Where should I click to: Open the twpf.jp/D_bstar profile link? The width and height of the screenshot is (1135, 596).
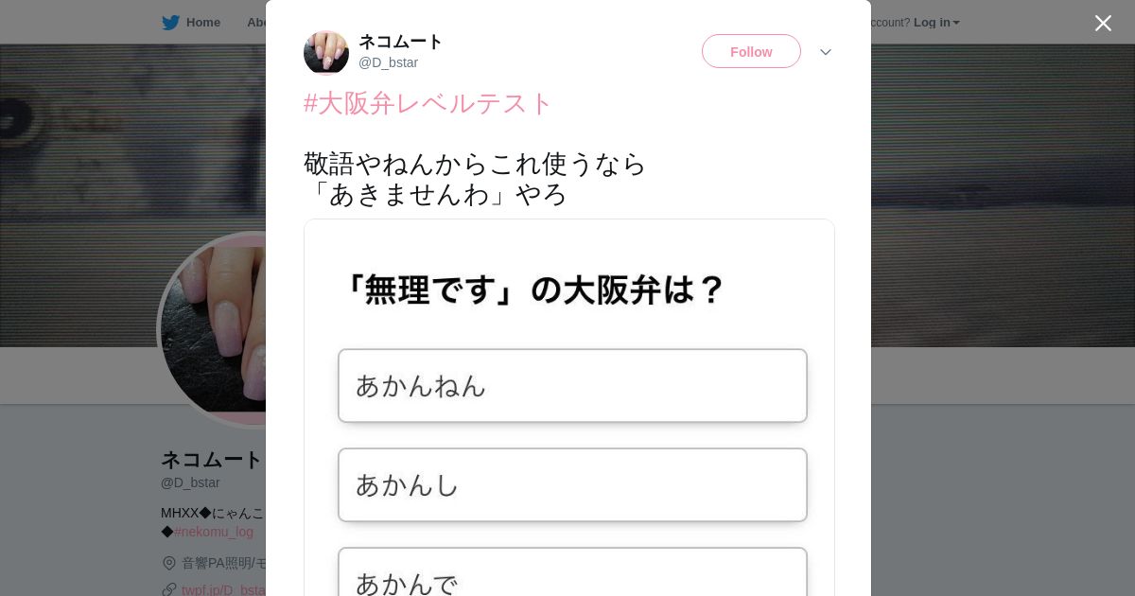224,589
